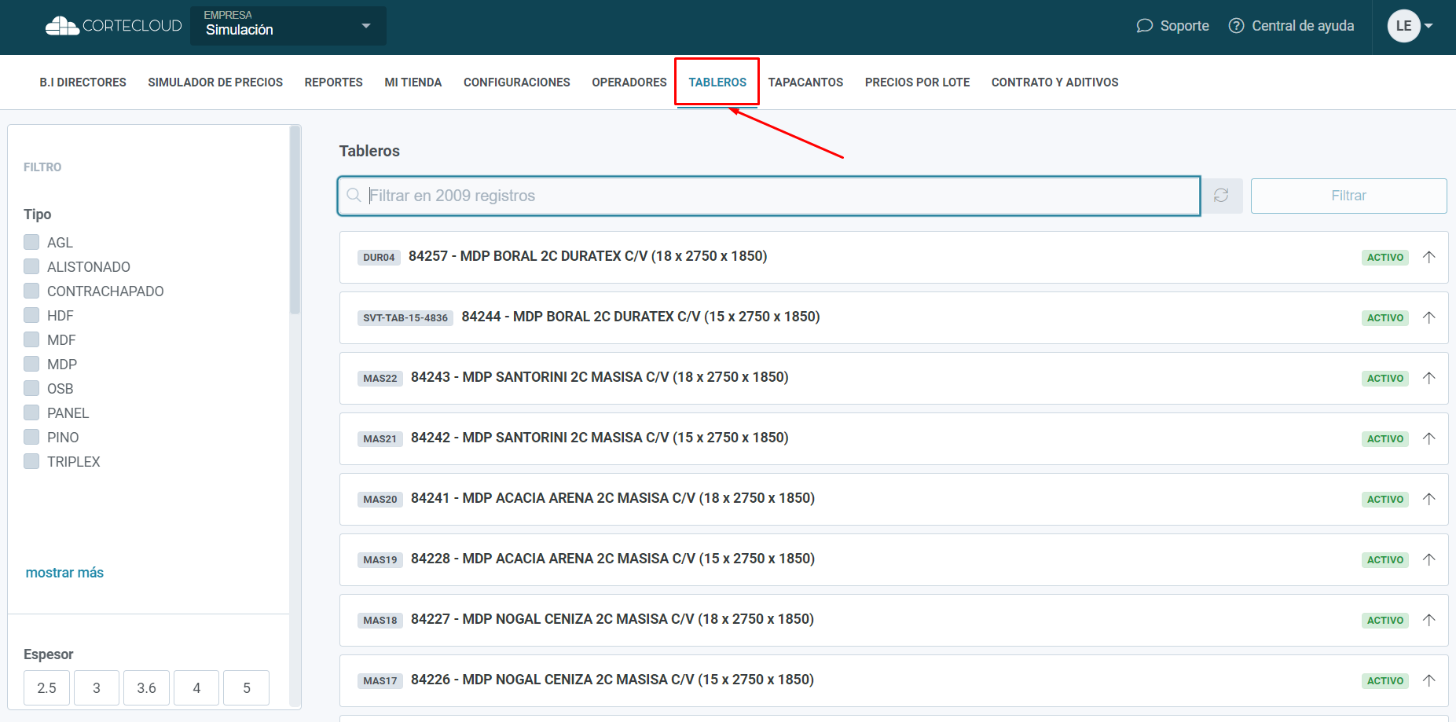Open row 84257 MDP BORAL 2C DURATEX
The width and height of the screenshot is (1456, 722).
[893, 257]
